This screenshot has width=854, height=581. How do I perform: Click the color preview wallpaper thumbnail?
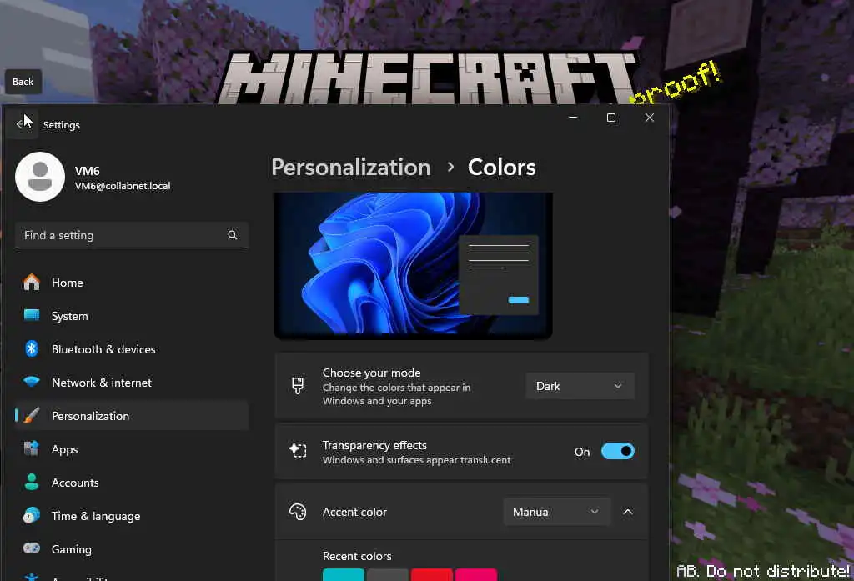point(413,265)
